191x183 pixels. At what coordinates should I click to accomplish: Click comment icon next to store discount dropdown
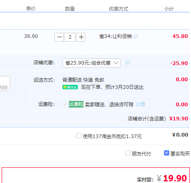coord(127,63)
